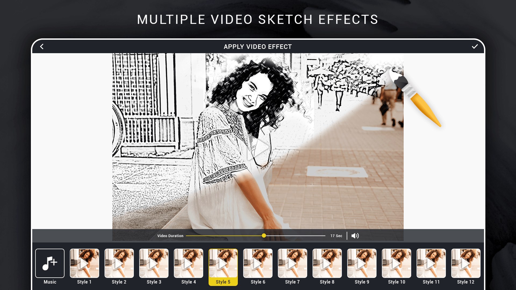516x290 pixels.
Task: Open the add Music button
Action: [50, 263]
